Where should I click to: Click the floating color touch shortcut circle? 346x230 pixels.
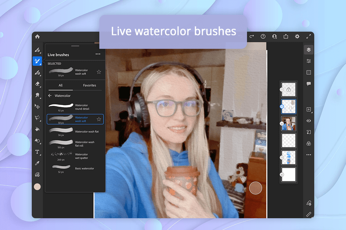255,188
